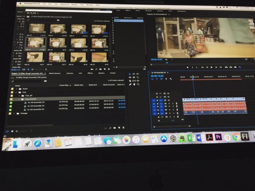
Task: Click the Export Frame camera icon
Action: 235,67
